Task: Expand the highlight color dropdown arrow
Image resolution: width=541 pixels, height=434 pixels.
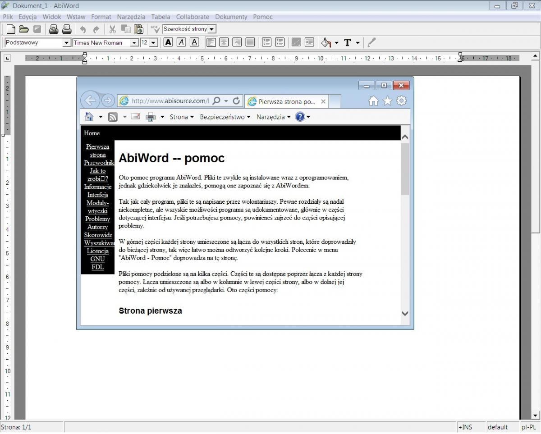Action: pyautogui.click(x=336, y=43)
